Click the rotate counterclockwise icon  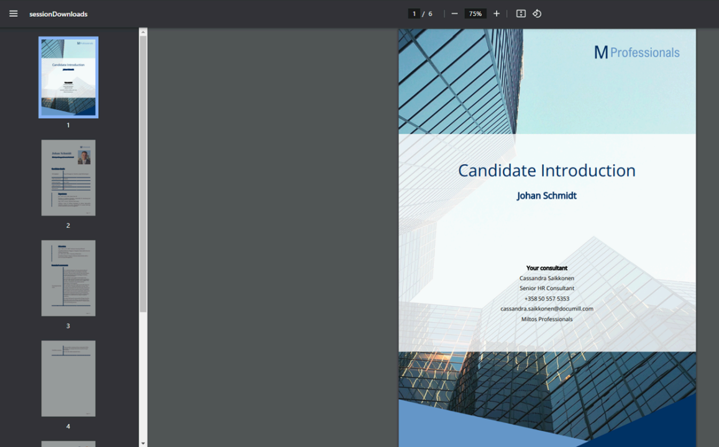tap(537, 14)
